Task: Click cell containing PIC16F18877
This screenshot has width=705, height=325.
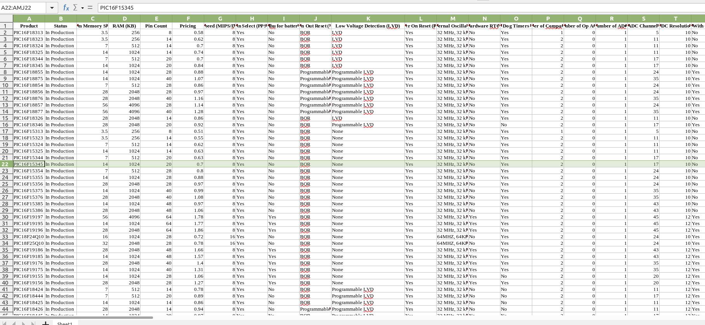Action: [29, 111]
